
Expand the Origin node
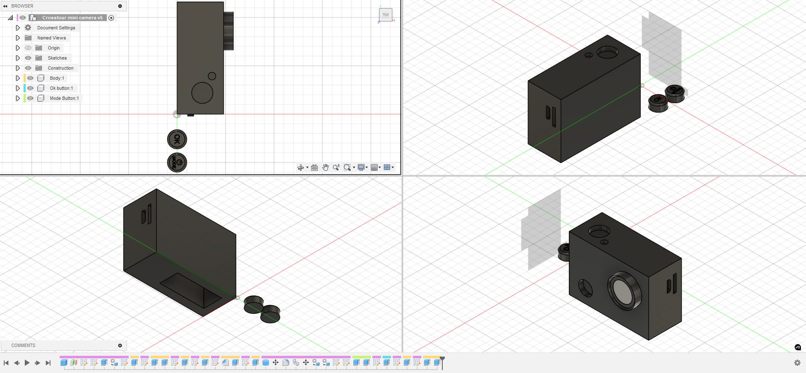pyautogui.click(x=18, y=48)
